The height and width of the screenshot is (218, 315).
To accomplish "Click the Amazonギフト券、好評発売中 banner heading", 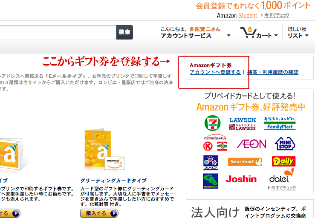I will (x=251, y=107).
